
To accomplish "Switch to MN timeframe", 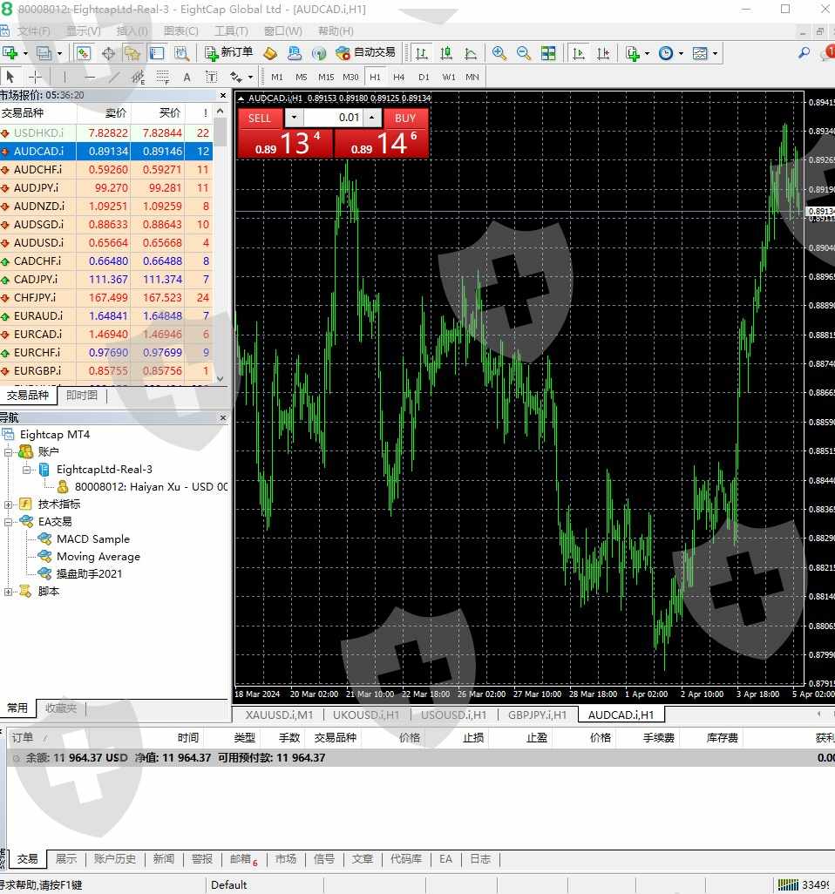I will (x=472, y=77).
